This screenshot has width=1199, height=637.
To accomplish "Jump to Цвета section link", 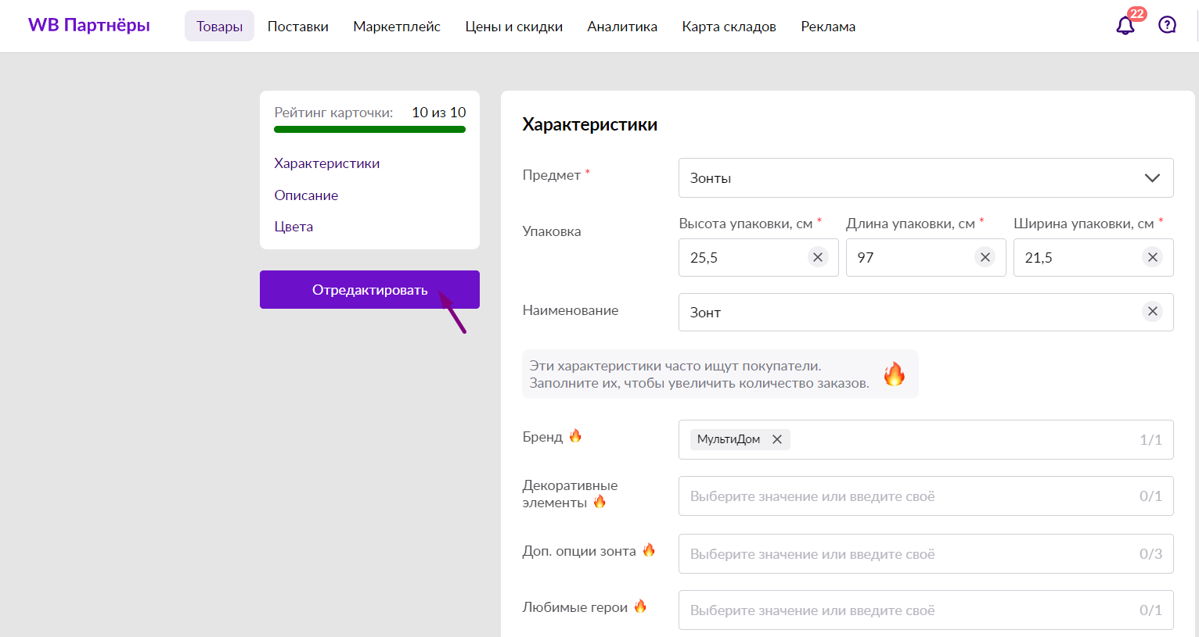I will [x=293, y=227].
